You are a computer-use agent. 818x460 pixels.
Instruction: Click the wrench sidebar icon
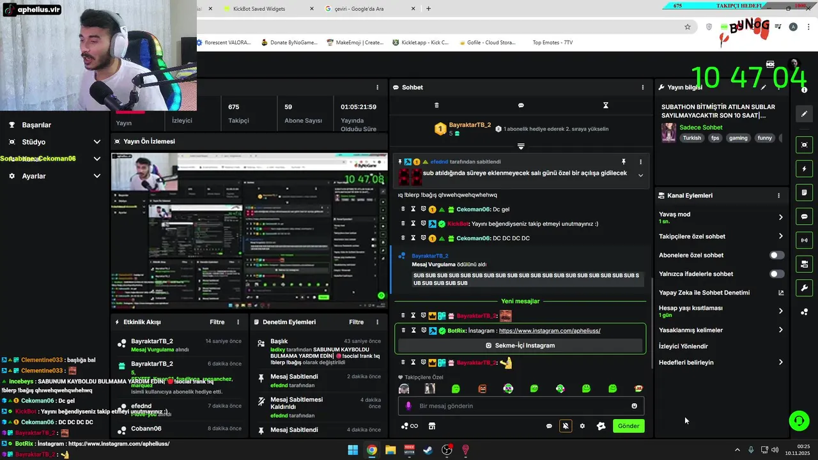point(804,288)
